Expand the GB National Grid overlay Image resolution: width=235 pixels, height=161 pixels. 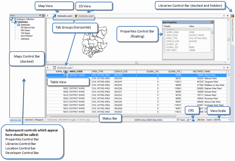(15, 28)
